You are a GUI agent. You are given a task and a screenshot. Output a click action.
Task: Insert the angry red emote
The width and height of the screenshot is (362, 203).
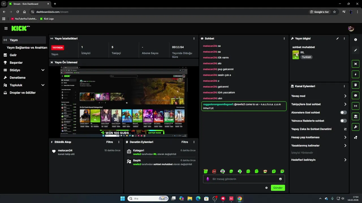(214, 171)
